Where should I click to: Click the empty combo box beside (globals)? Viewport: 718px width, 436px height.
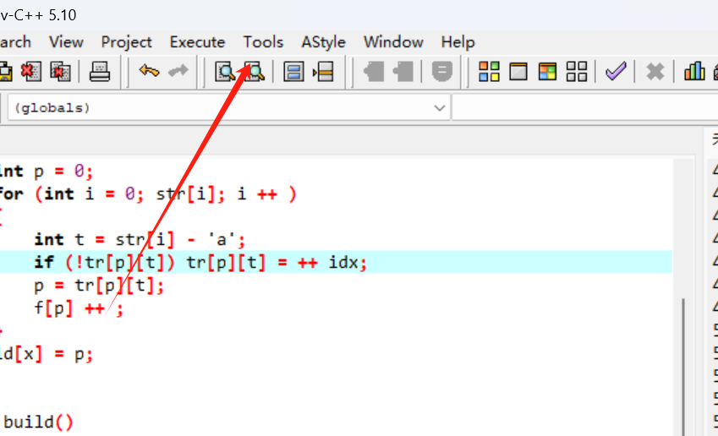(x=584, y=108)
